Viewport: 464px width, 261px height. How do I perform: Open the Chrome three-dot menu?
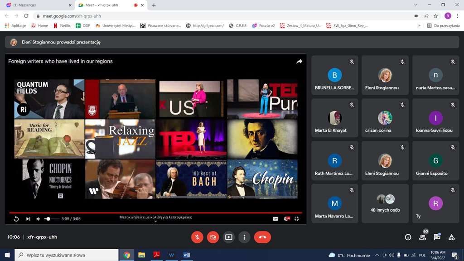point(458,16)
